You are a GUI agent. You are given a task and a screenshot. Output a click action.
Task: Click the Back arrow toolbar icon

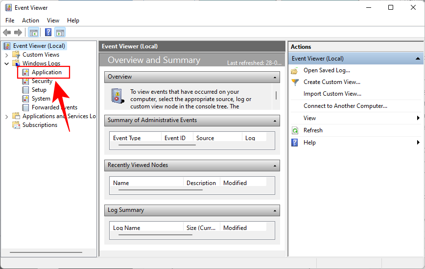point(7,33)
